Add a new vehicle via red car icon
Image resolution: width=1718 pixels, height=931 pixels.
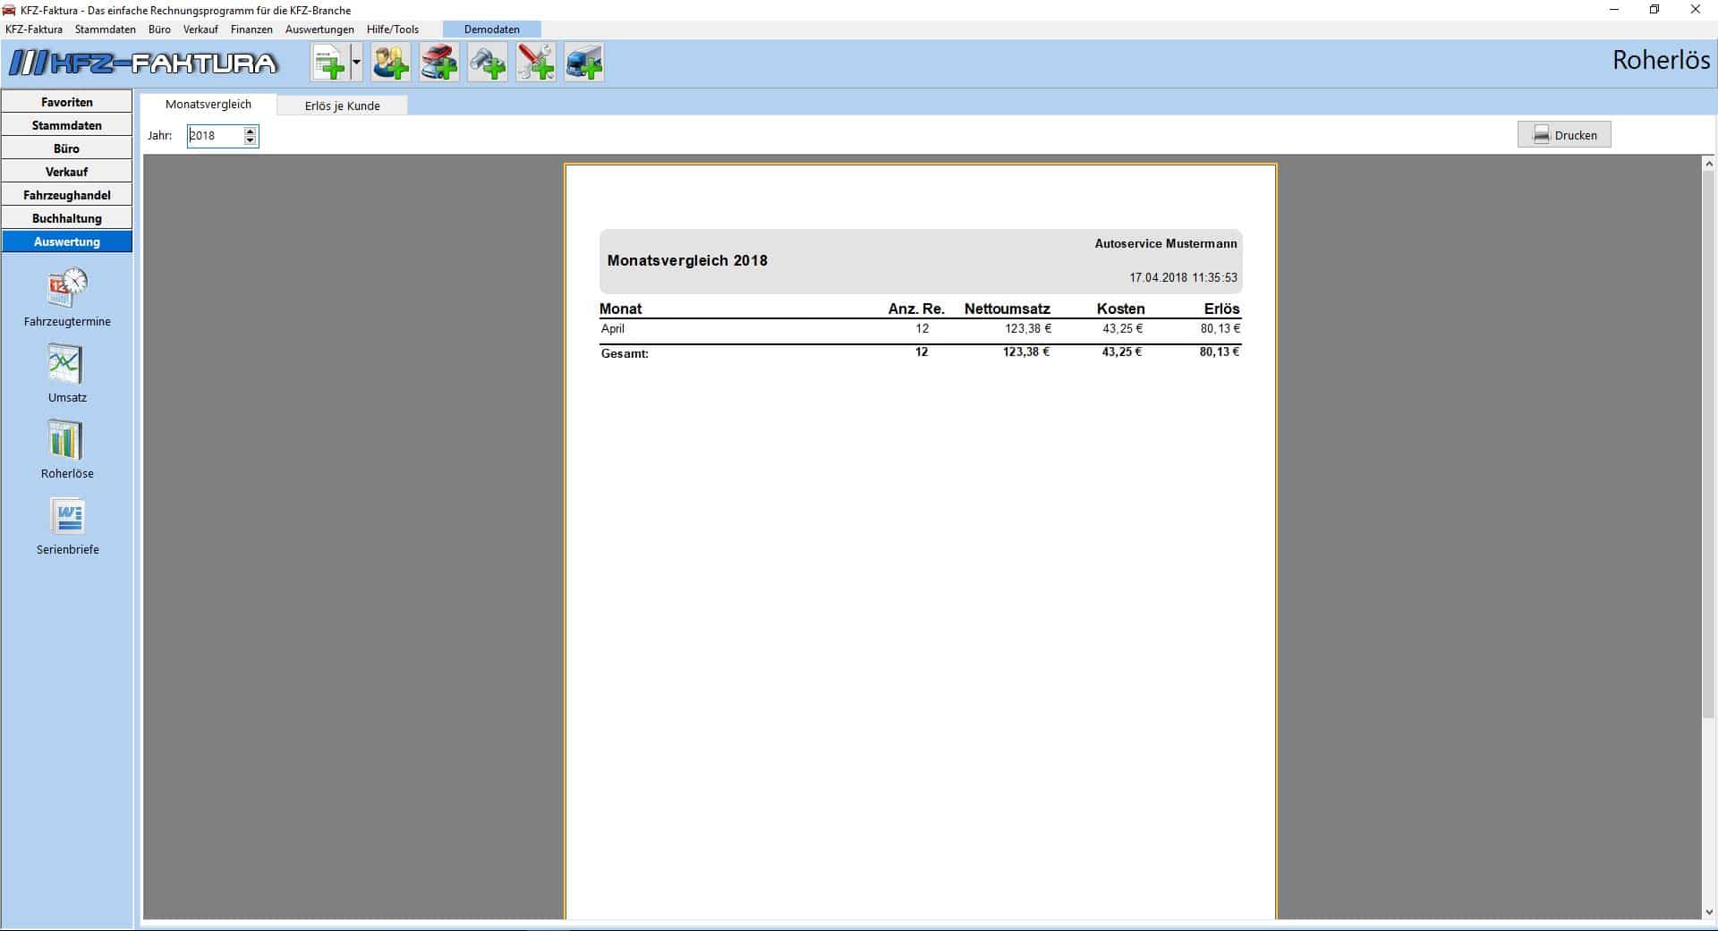coord(439,63)
